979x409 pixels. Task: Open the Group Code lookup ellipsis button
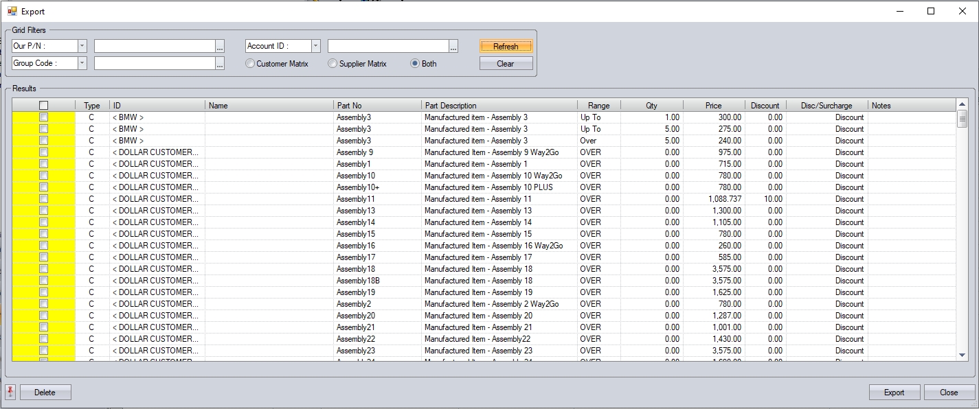[x=220, y=64]
